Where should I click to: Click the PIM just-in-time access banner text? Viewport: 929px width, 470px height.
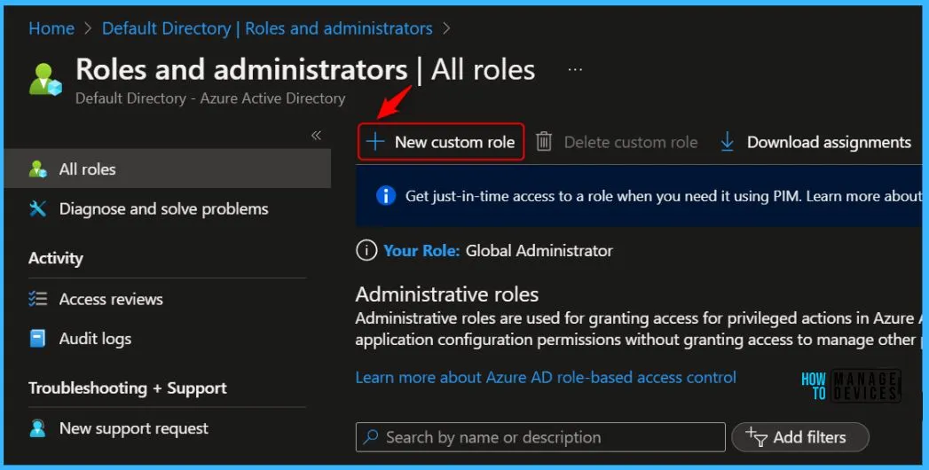(664, 196)
